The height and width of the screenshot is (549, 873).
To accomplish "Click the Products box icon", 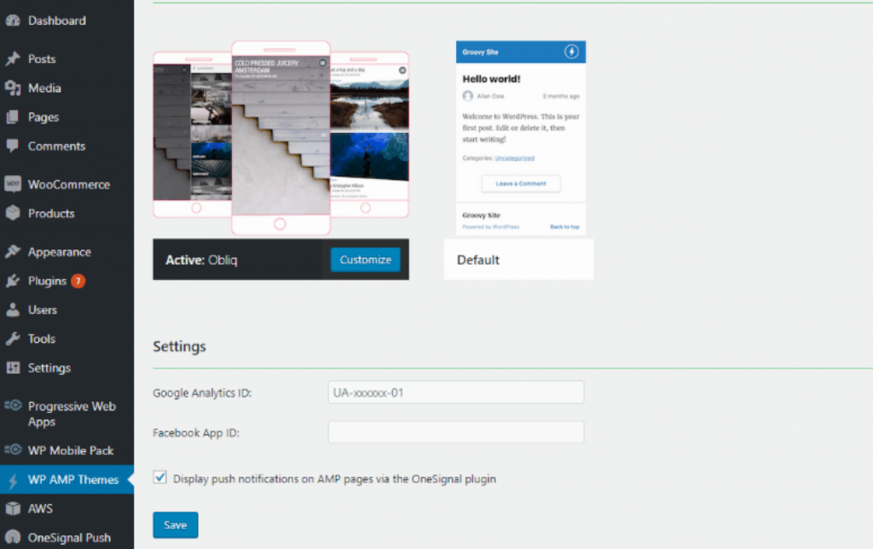I will coord(13,214).
